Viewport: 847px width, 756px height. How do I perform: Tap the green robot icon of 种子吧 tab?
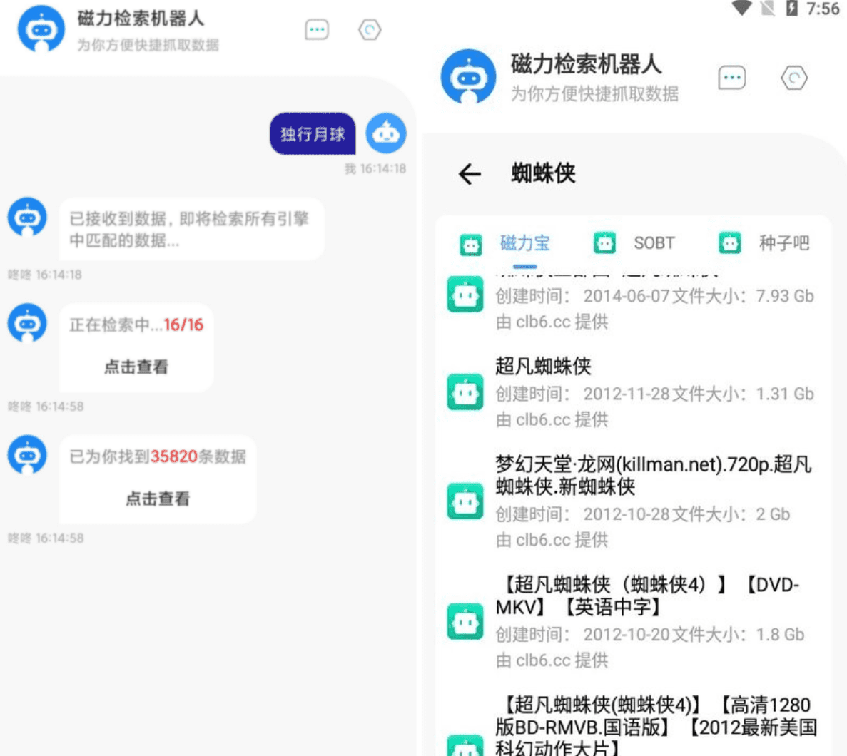(x=730, y=243)
